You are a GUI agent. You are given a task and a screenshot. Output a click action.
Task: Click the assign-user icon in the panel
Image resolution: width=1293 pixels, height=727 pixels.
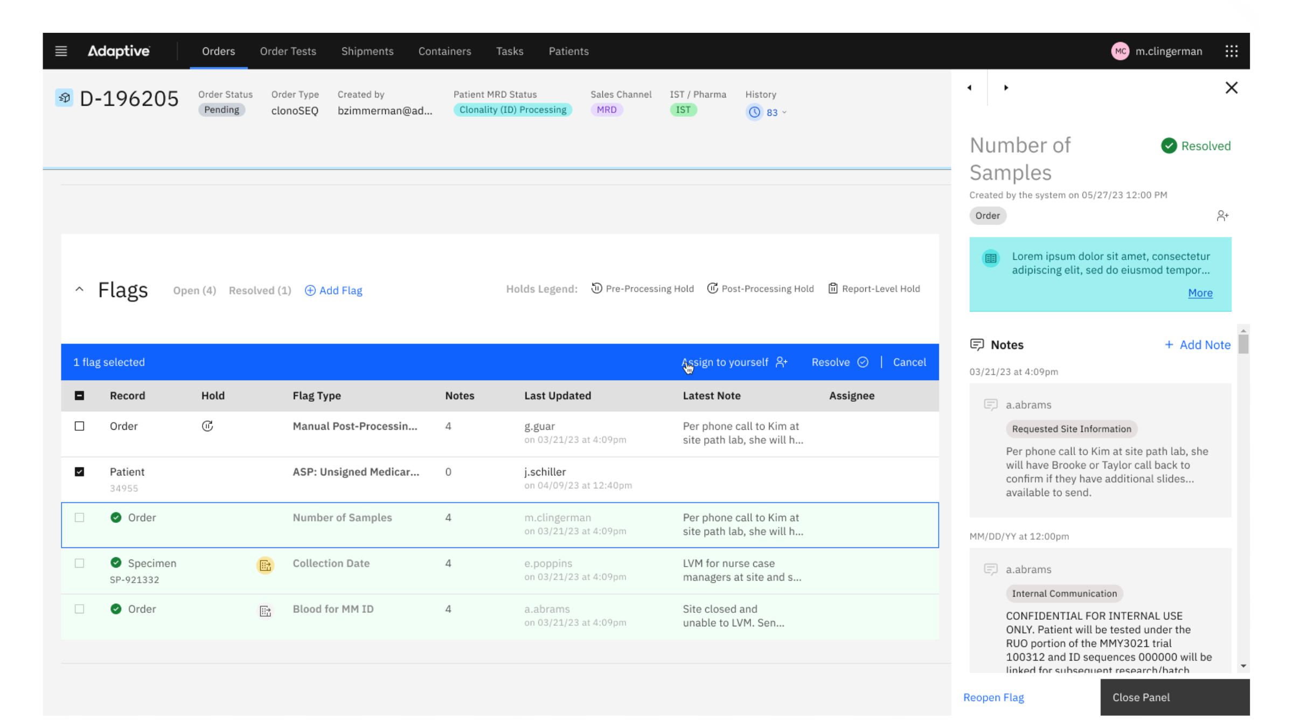1222,216
